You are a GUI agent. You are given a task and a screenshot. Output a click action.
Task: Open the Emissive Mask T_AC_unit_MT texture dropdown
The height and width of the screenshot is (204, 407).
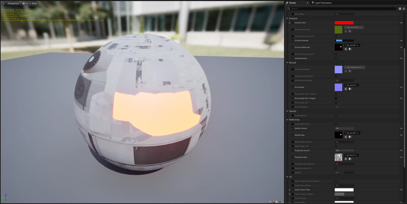(352, 45)
